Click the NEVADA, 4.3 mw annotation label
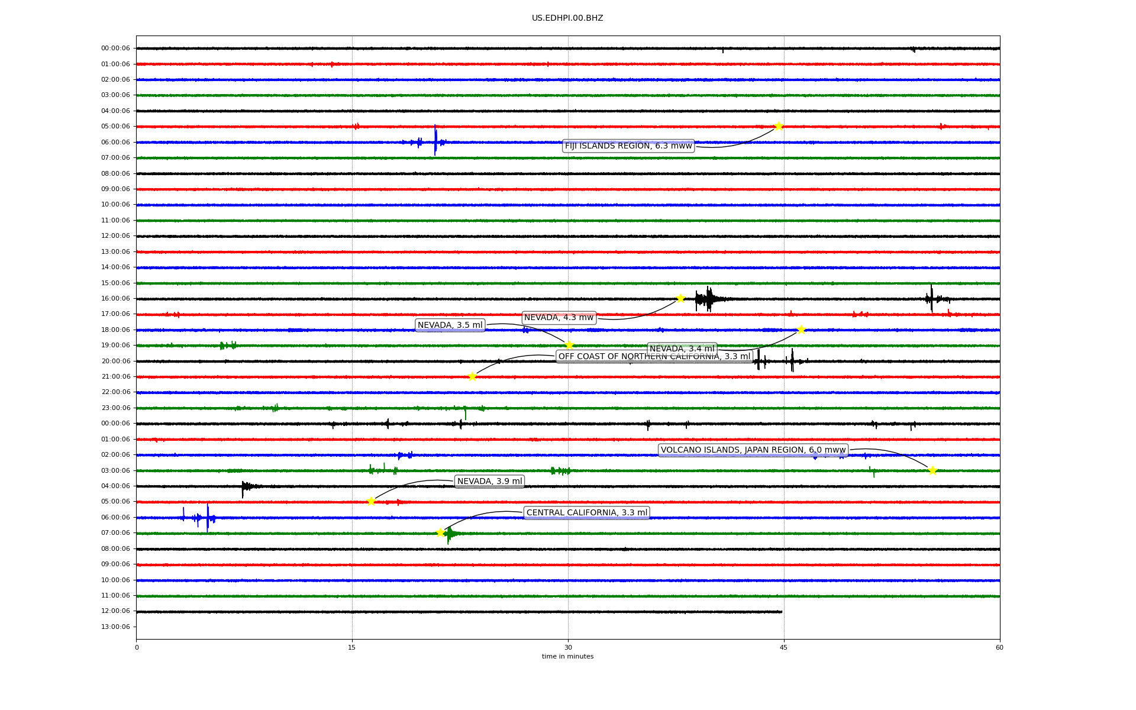Viewport: 1136px width, 710px height. [559, 318]
